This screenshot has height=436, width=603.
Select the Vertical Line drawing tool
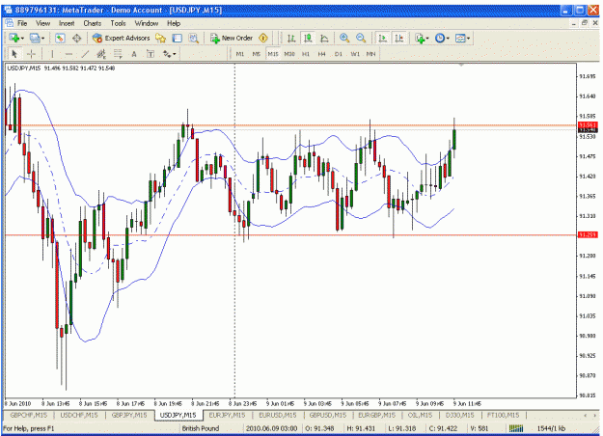click(52, 54)
